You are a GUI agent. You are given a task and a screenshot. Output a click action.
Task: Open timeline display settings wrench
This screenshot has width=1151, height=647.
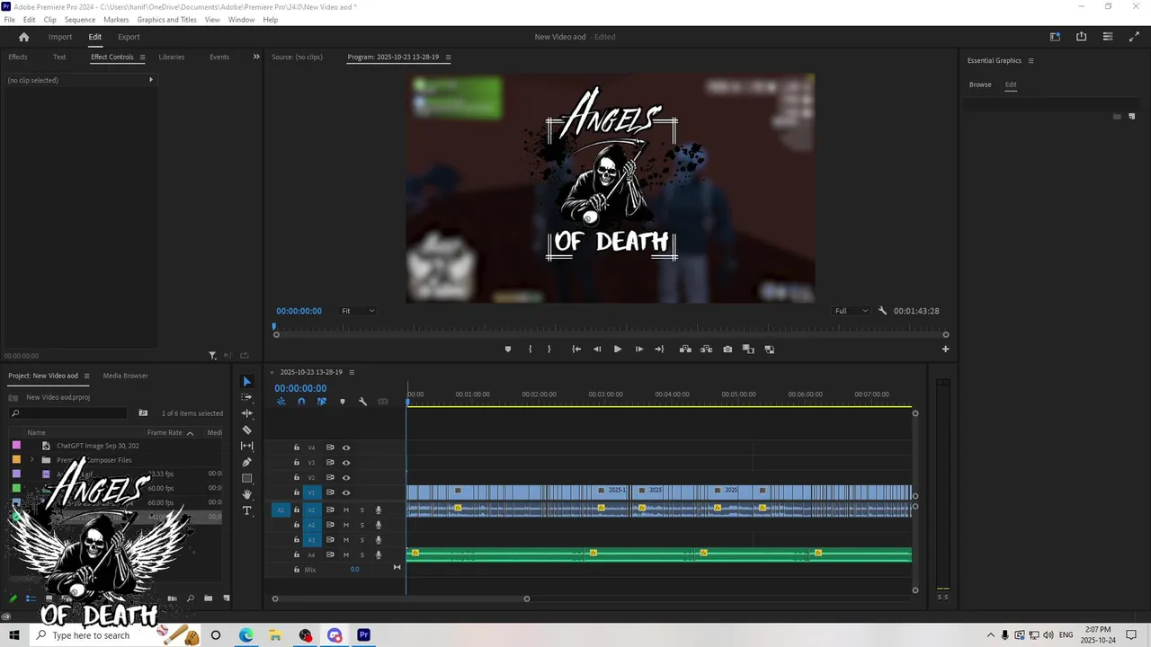coord(362,402)
